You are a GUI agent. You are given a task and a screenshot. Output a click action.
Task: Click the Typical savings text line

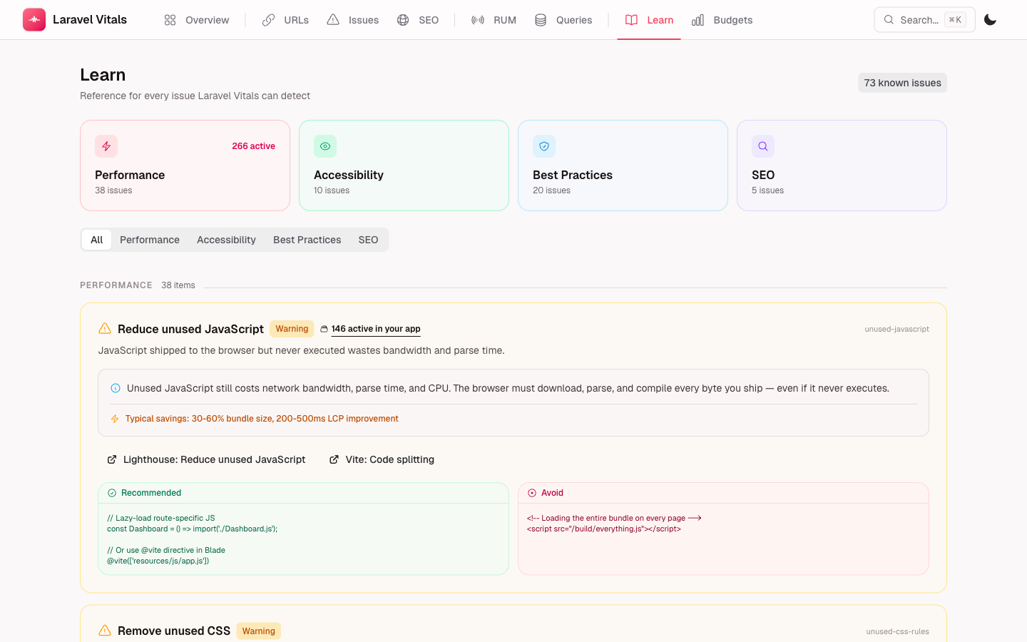click(262, 419)
